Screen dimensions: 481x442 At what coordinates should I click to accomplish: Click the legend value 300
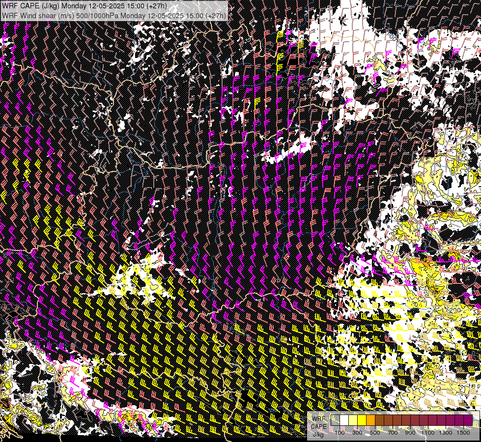click(357, 433)
